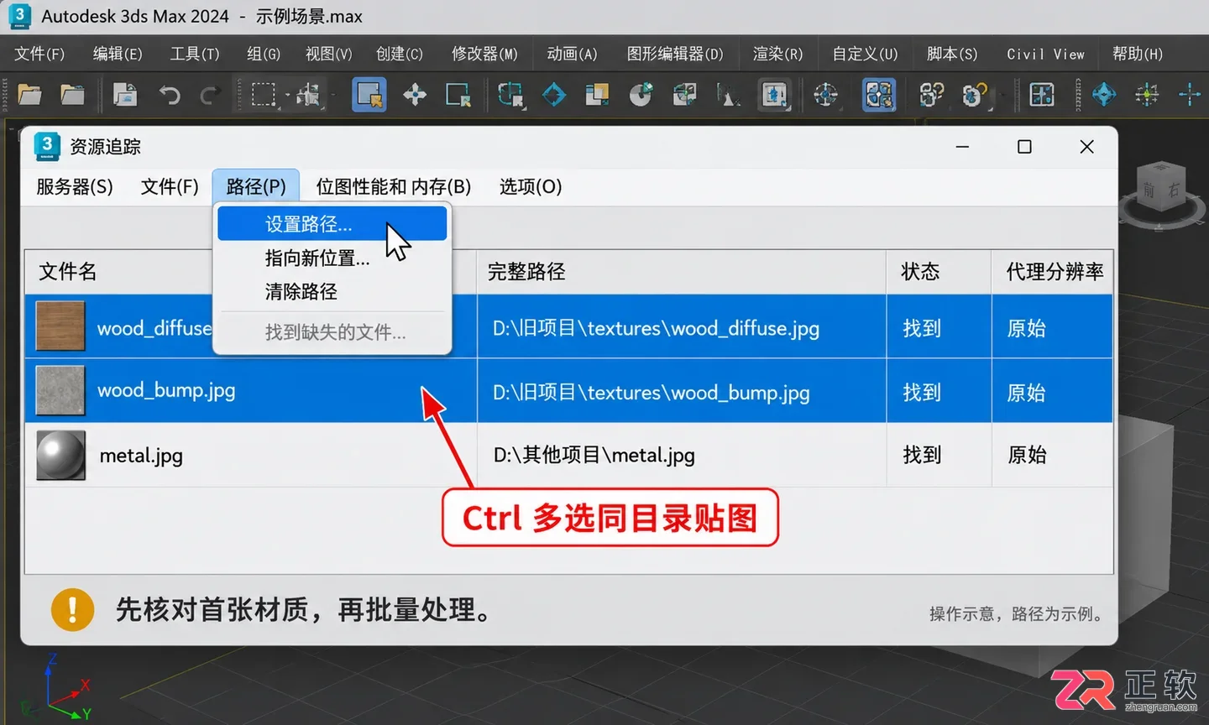
Task: Click the highlighted blue four-panel toolbar icon
Action: 879,95
